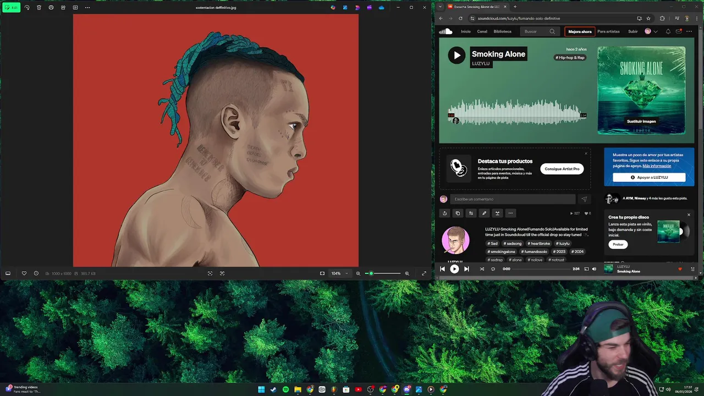Bookmark the page with star icon
This screenshot has height=396, width=704.
[648, 18]
